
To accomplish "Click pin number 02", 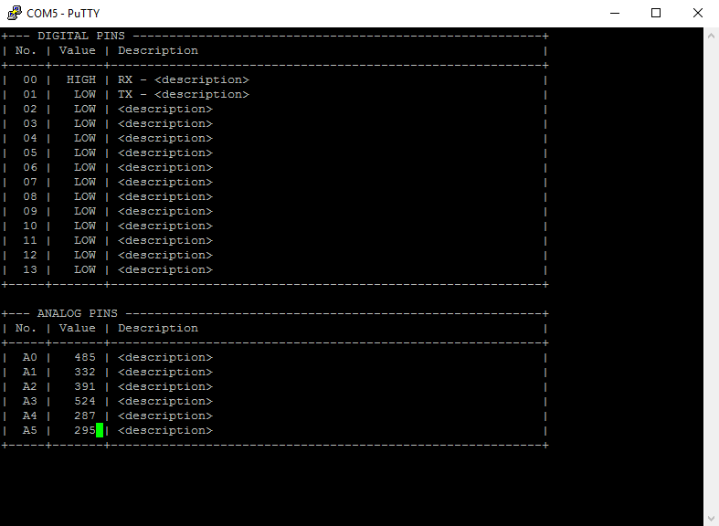I will [x=30, y=109].
